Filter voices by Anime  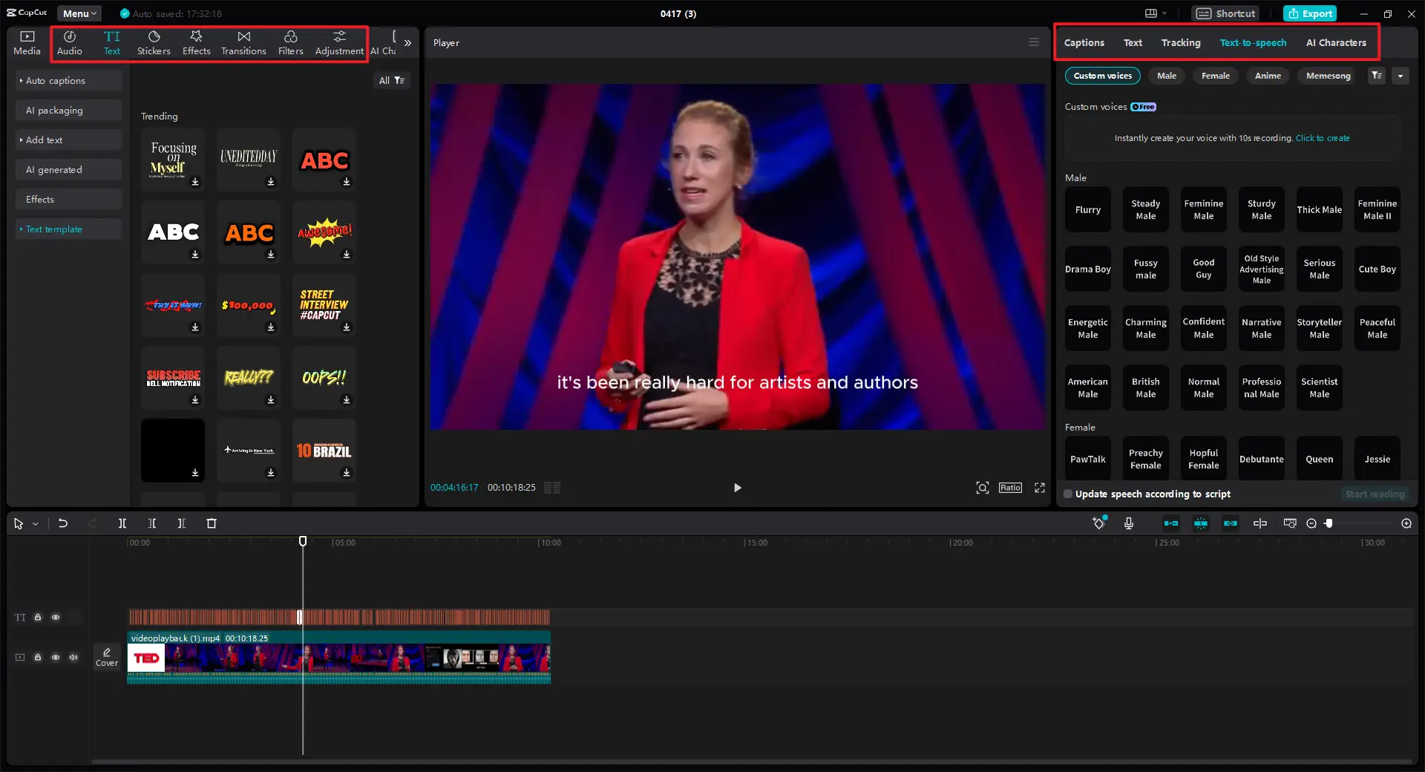click(1268, 76)
